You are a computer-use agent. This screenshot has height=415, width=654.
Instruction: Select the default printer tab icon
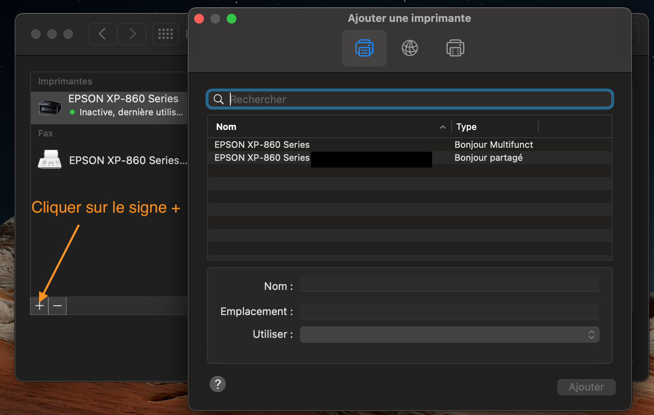pyautogui.click(x=364, y=48)
